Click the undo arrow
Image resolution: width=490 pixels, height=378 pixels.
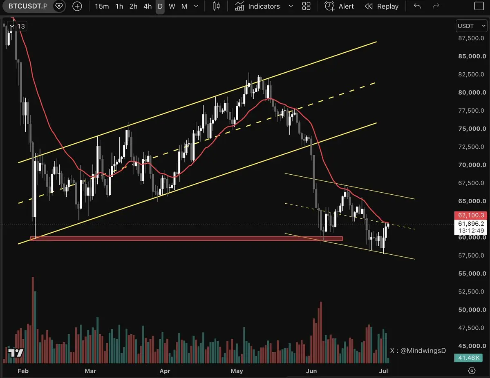(x=417, y=6)
